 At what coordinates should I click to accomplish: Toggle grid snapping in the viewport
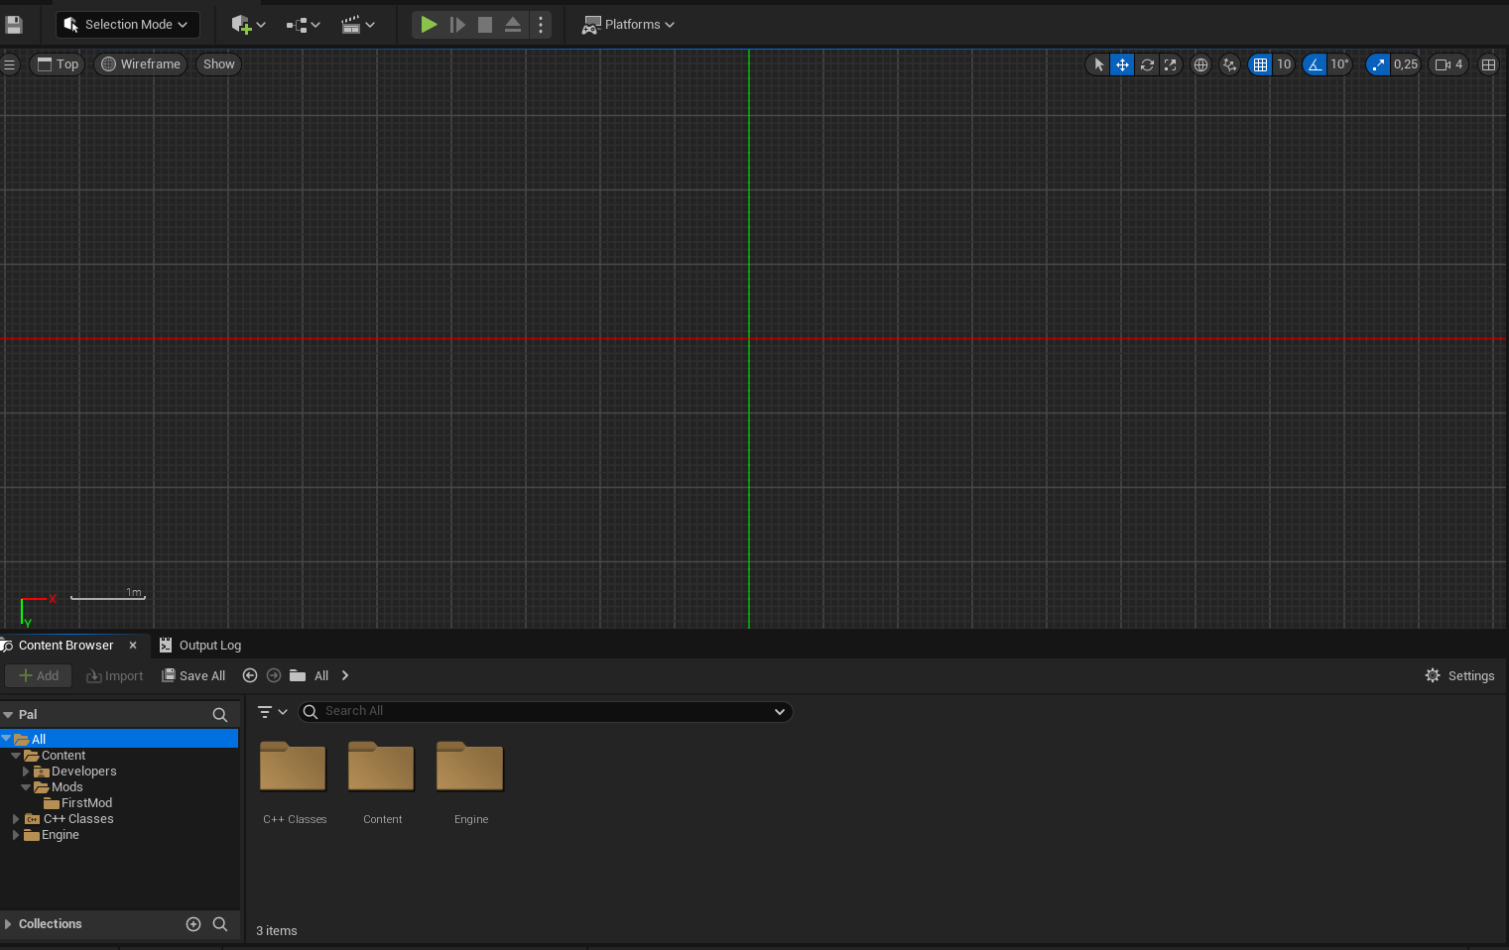(1260, 63)
